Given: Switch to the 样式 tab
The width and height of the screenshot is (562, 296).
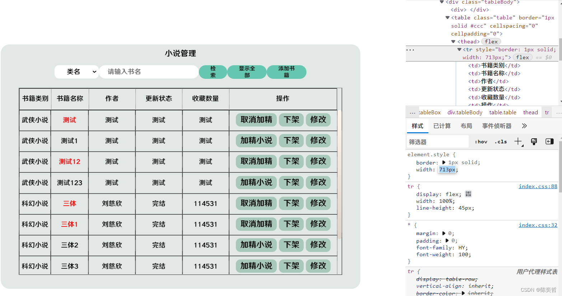Looking at the screenshot, I should [417, 126].
